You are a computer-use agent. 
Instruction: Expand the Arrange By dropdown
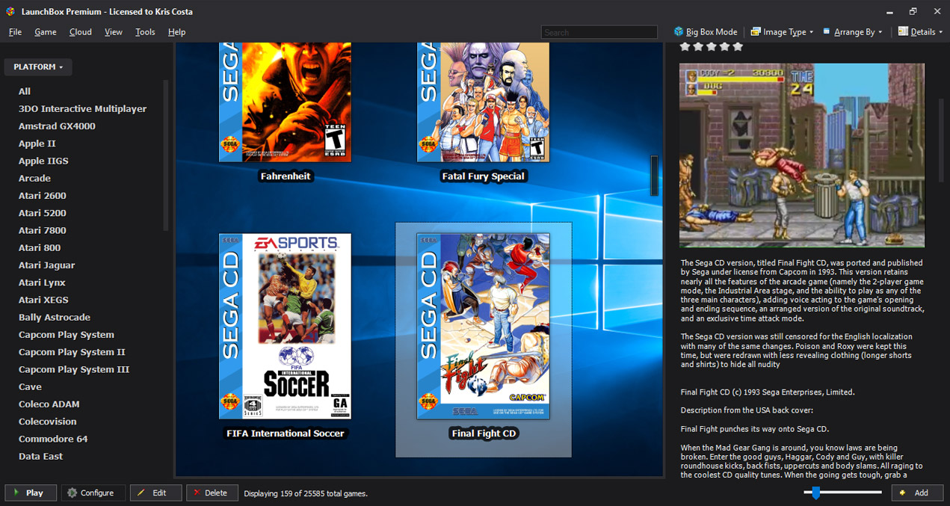coord(852,32)
